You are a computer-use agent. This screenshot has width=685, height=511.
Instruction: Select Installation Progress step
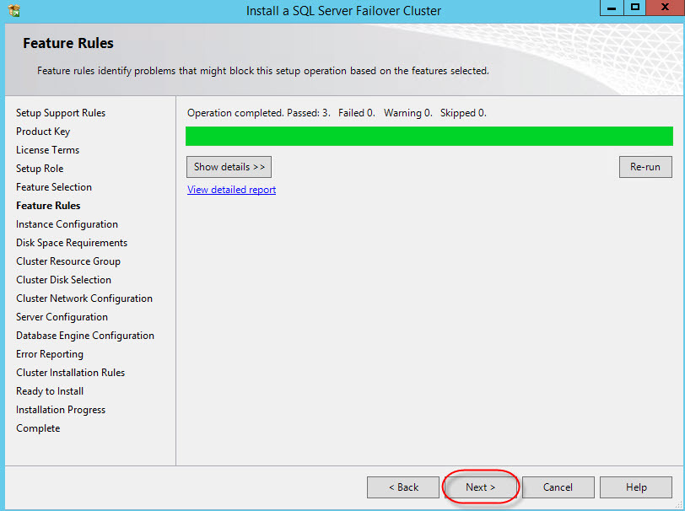coord(61,410)
